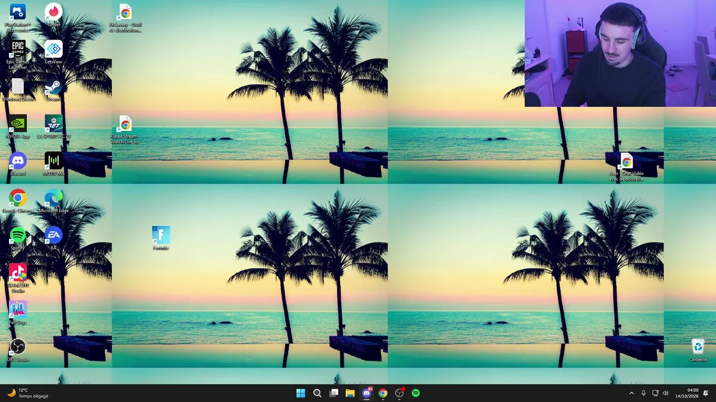Select the Spotify desktop shortcut
This screenshot has height=402, width=716.
[x=17, y=238]
